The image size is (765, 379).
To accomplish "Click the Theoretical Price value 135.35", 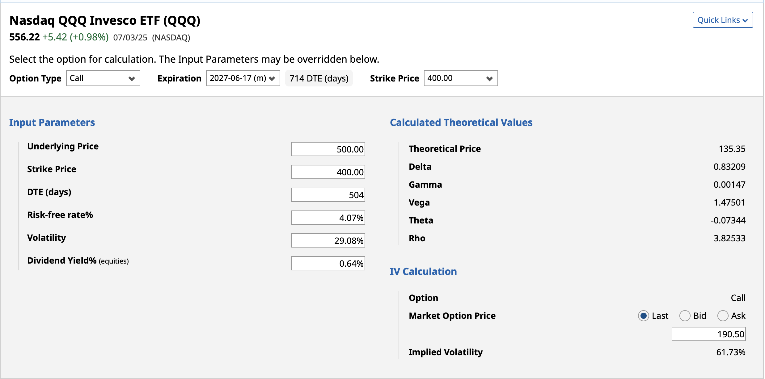I will tap(732, 149).
